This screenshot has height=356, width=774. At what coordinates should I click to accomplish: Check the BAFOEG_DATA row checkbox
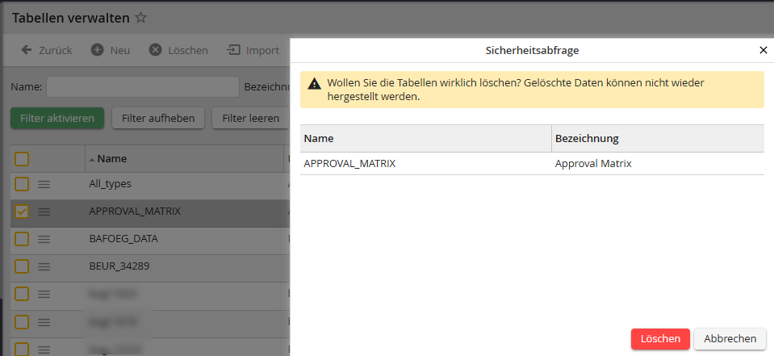(x=22, y=239)
